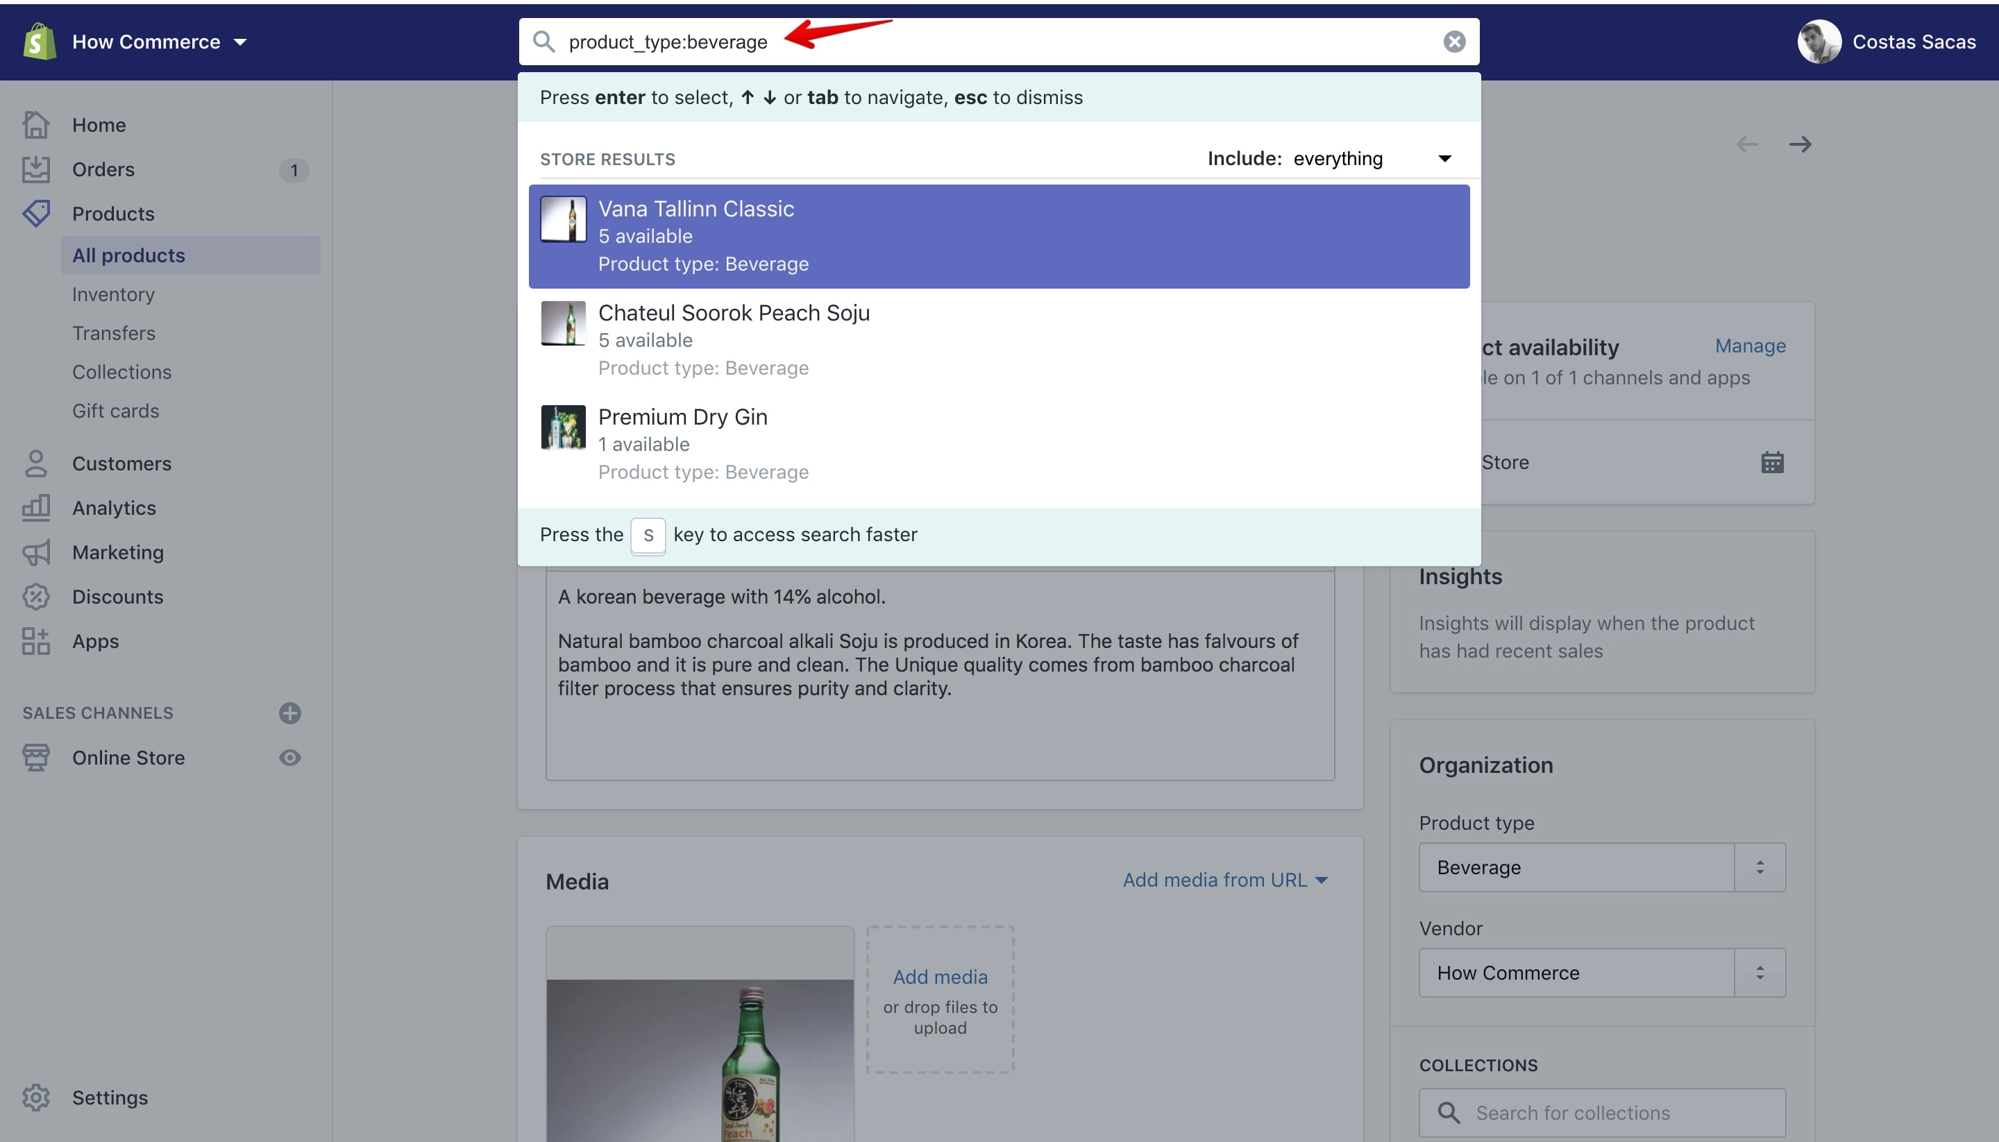This screenshot has width=1999, height=1142.
Task: Click the Analytics bar chart icon
Action: click(36, 507)
